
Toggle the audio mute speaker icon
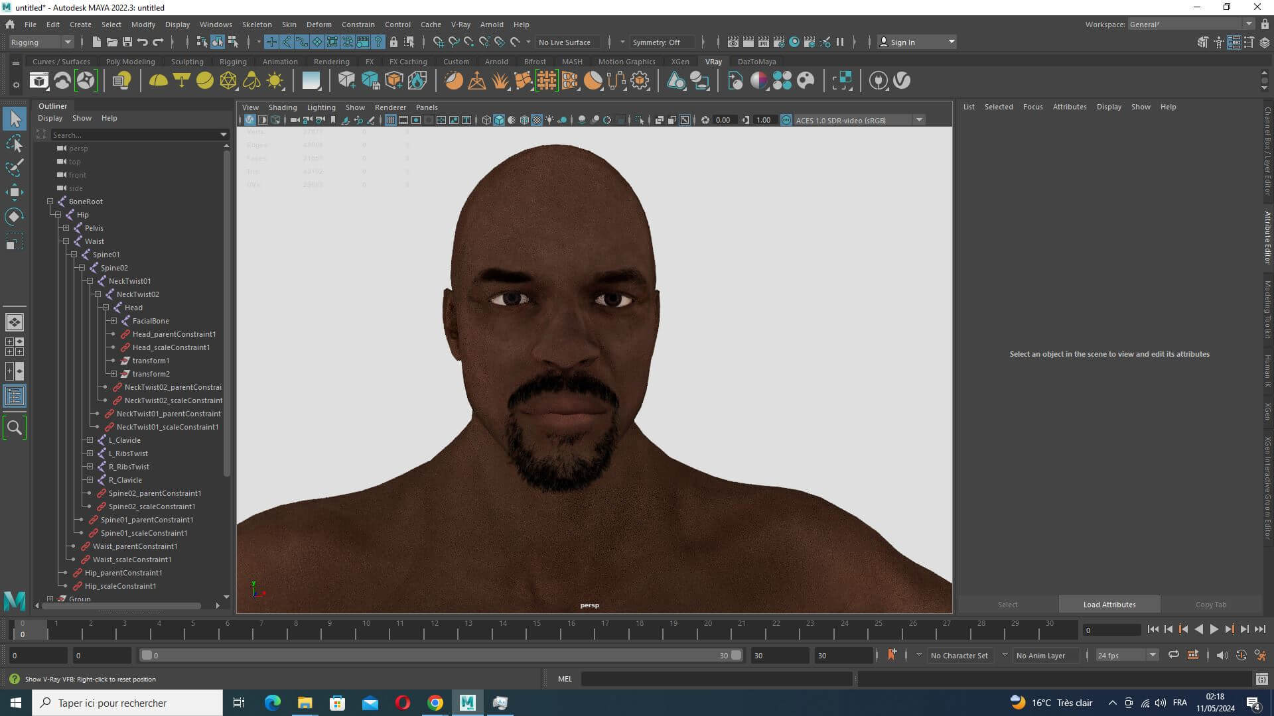click(x=1222, y=655)
